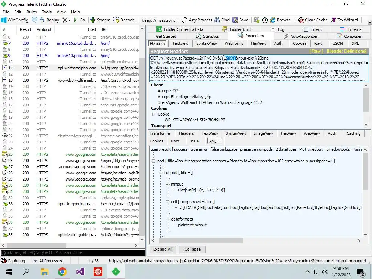
Task: Click the Remove sessions X icon
Action: pyautogui.click(x=65, y=20)
